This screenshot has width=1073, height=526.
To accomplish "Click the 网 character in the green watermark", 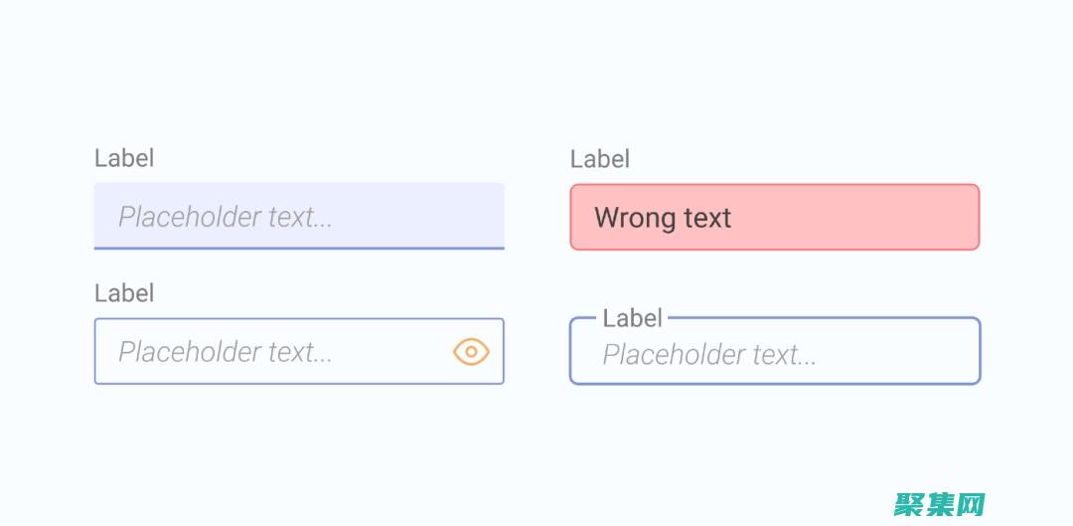I will pos(970,504).
